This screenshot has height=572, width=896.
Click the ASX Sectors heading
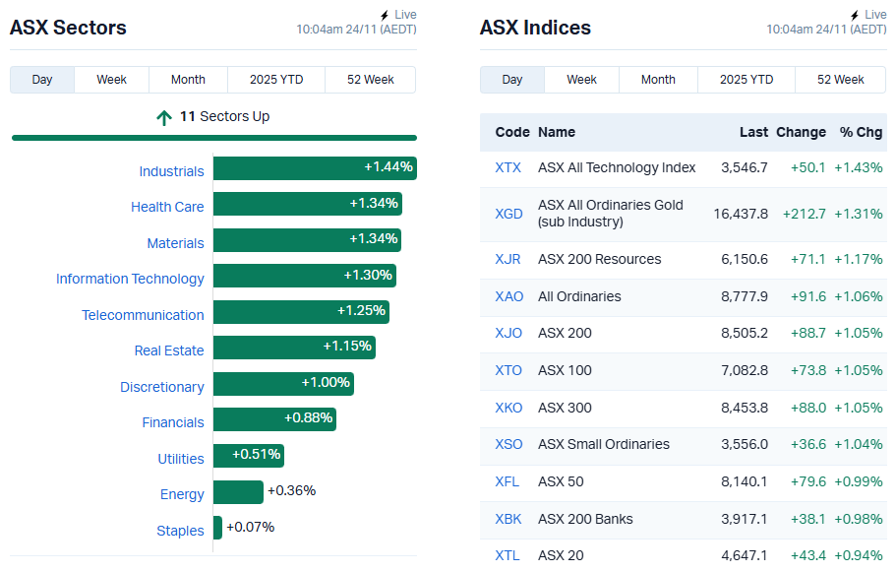tap(68, 28)
